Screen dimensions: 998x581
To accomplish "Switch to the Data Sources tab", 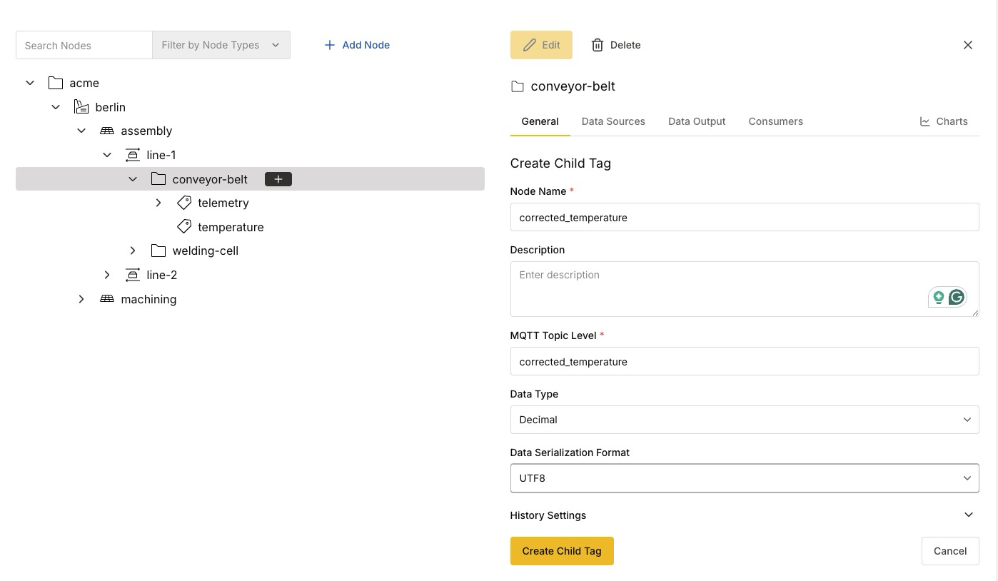I will [x=613, y=121].
